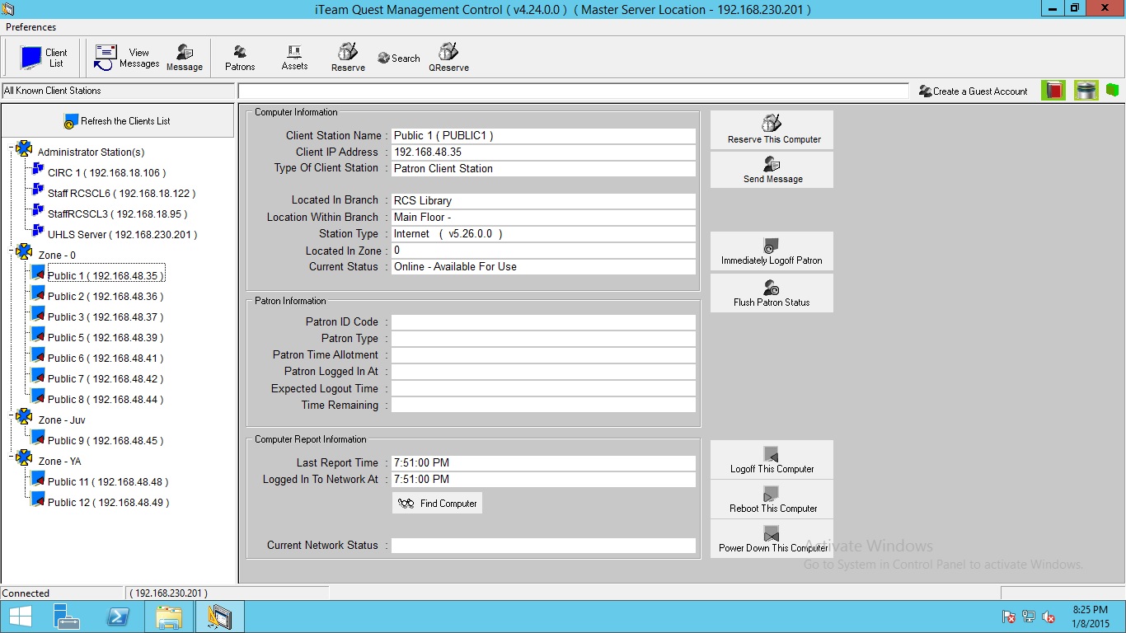The image size is (1126, 633).
Task: Click Immediately Logoff Patron button
Action: 772,251
